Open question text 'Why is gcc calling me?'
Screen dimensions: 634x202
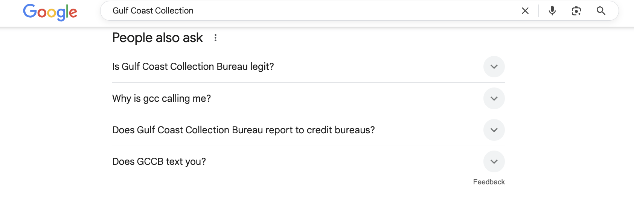pyautogui.click(x=162, y=98)
